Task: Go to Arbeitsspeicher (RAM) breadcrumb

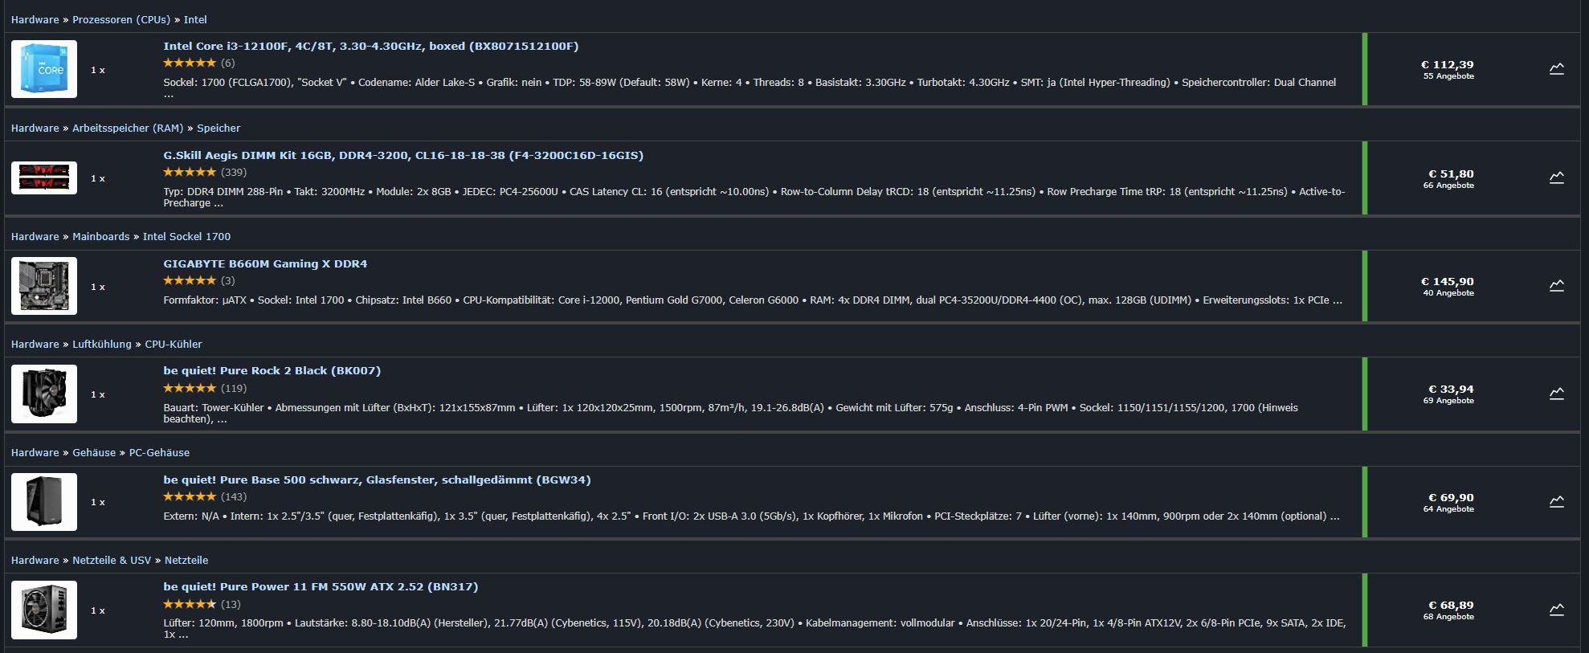Action: (128, 128)
